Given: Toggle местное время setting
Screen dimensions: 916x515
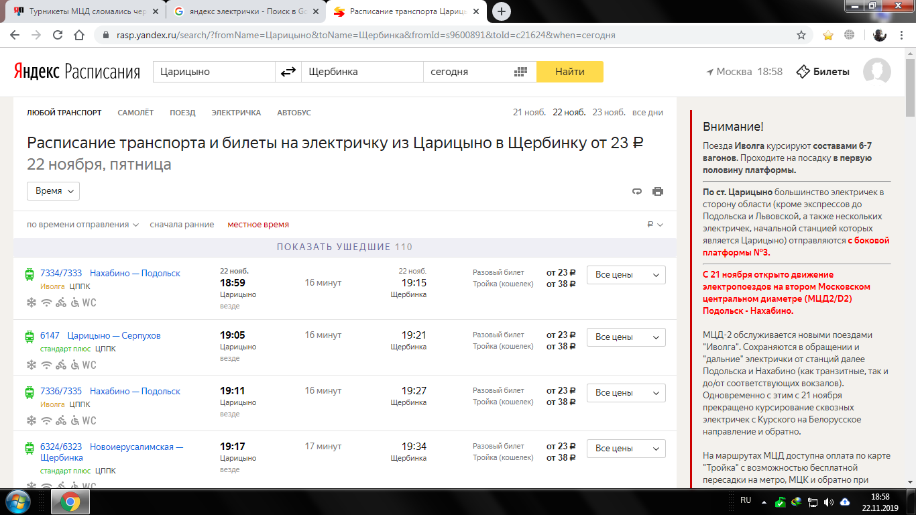Looking at the screenshot, I should pos(258,225).
